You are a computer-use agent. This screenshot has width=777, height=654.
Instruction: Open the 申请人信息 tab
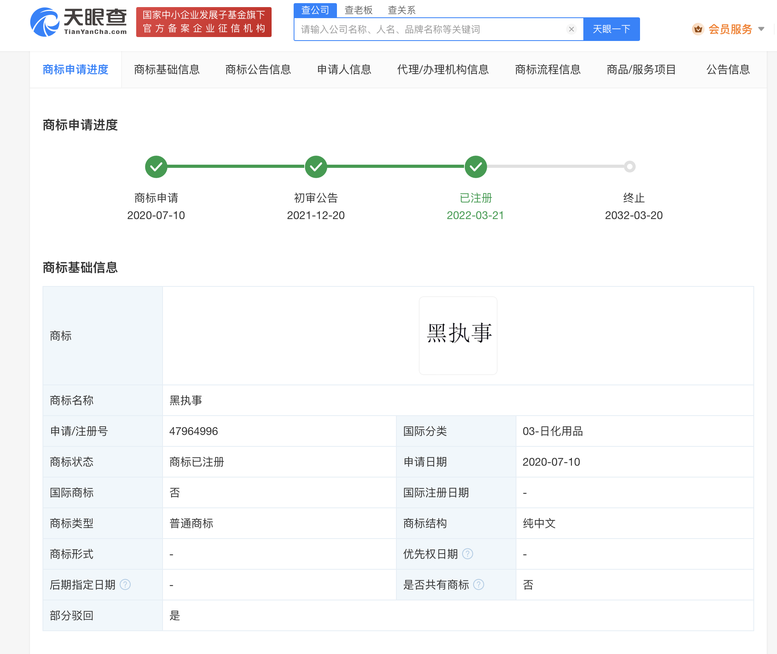point(344,70)
